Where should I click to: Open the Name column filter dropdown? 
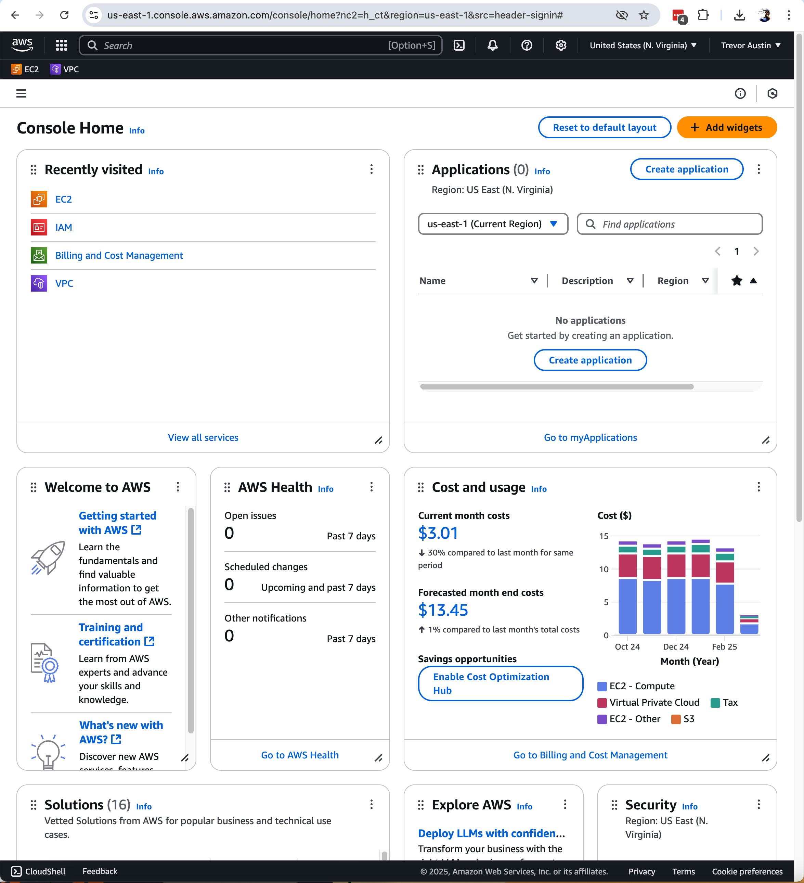pos(535,281)
